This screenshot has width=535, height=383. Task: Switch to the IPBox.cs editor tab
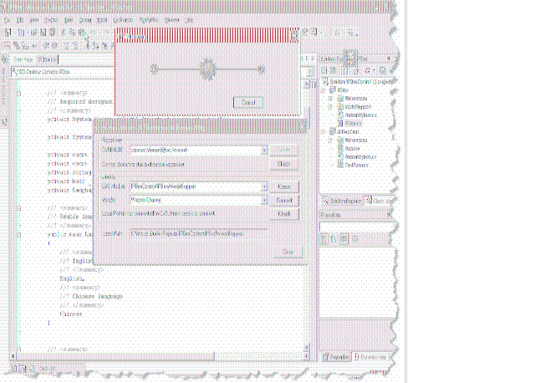pyautogui.click(x=47, y=59)
